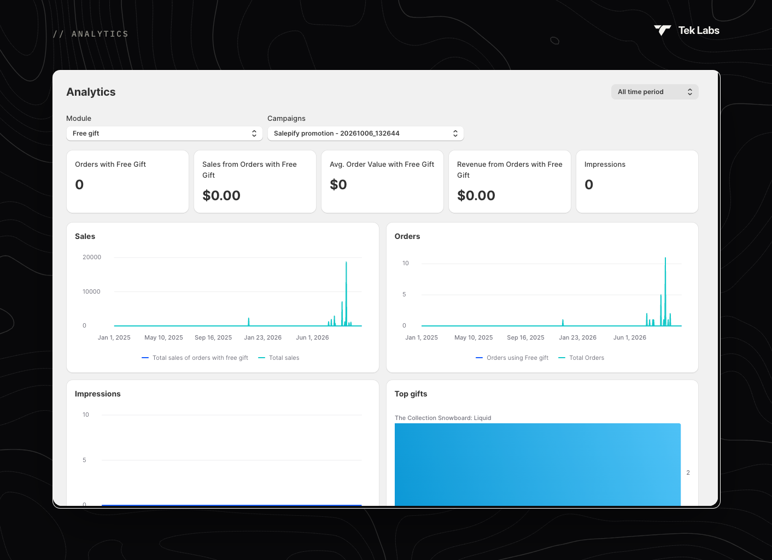772x560 pixels.
Task: Click the 'Orders' chart title
Action: click(x=407, y=236)
